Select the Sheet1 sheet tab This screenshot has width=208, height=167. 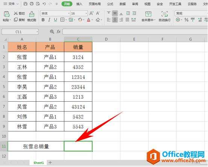tap(38, 163)
